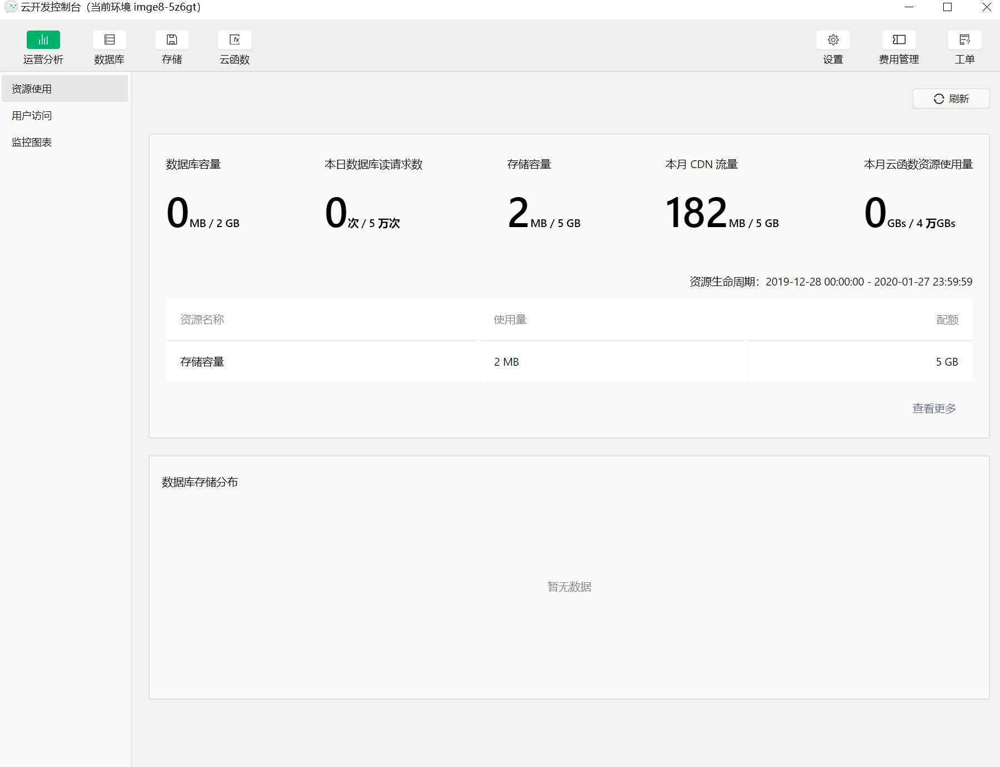Click the 数据库容量 0 MB stat
Image resolution: width=1000 pixels, height=767 pixels.
[x=203, y=213]
